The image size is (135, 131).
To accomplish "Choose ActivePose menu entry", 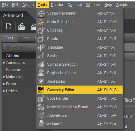I will 80,115.
